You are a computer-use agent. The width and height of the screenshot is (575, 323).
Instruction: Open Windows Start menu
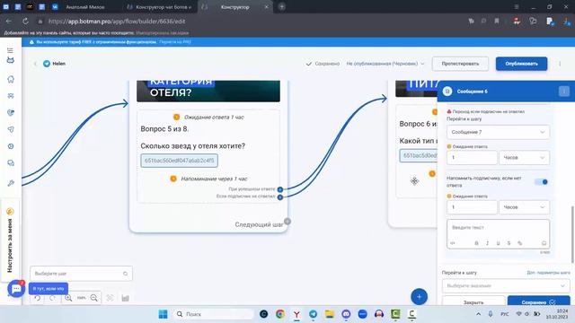tap(163, 314)
